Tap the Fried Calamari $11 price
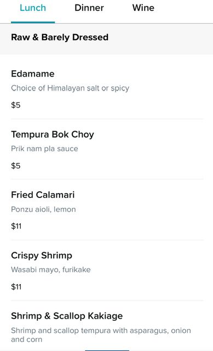 pos(16,226)
